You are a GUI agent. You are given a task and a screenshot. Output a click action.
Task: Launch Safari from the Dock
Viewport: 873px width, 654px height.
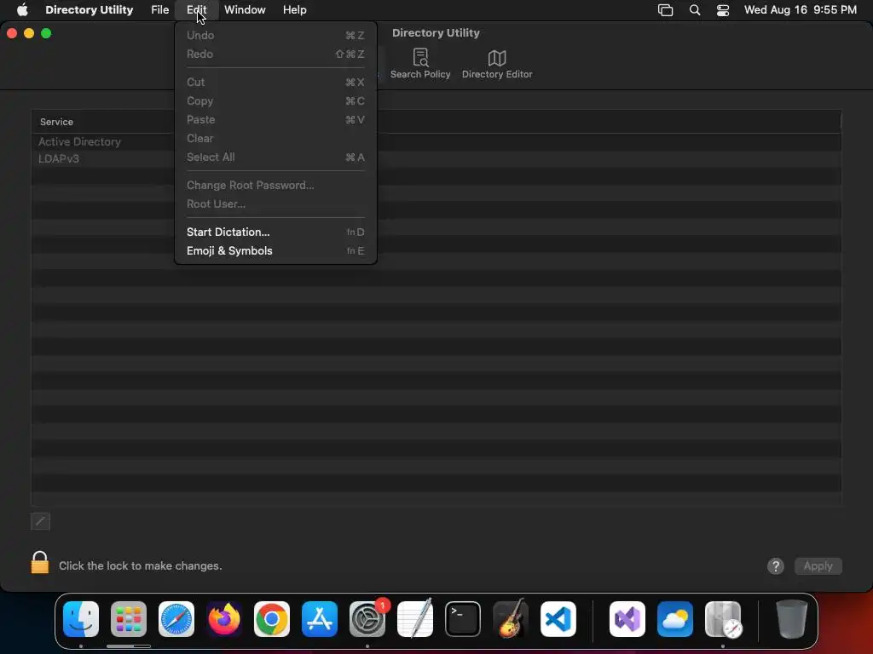[x=176, y=618]
